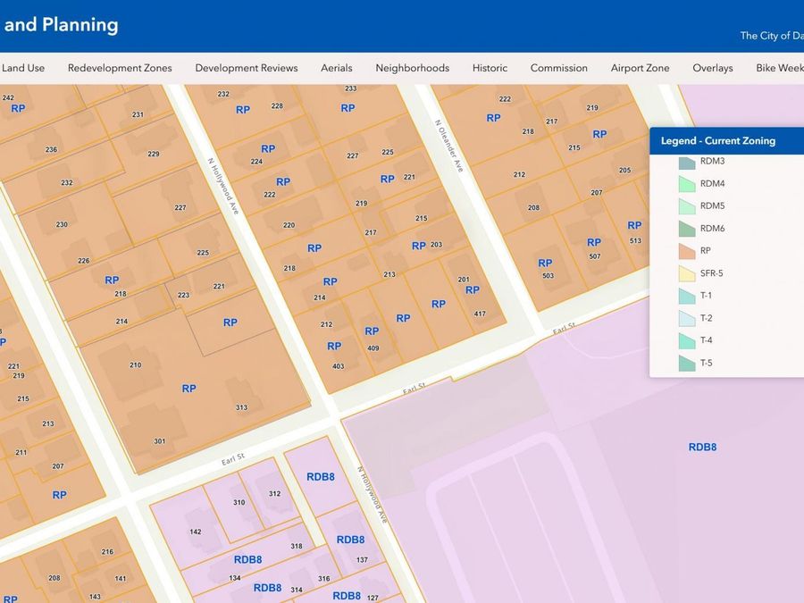
Task: Open the Land Use tab
Action: [23, 68]
